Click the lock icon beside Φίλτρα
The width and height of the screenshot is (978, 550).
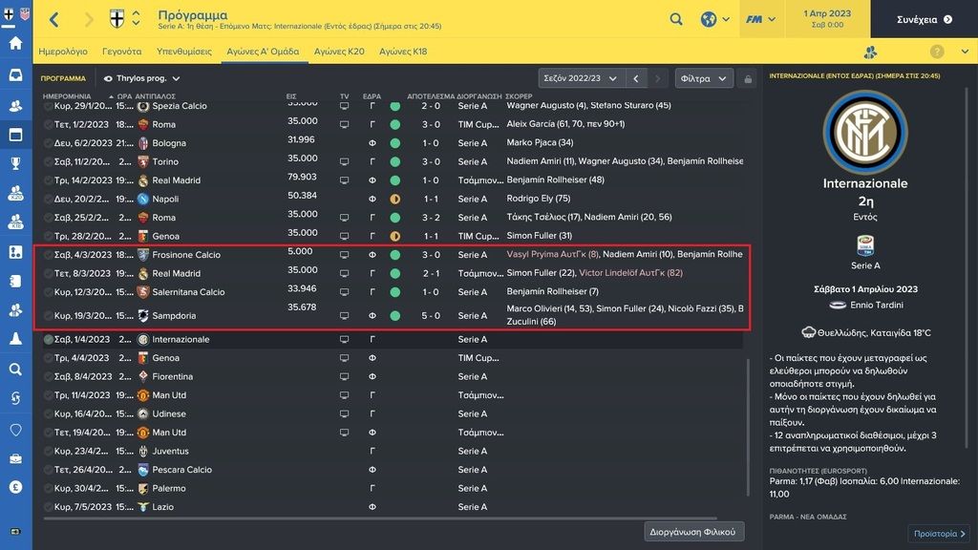point(748,79)
